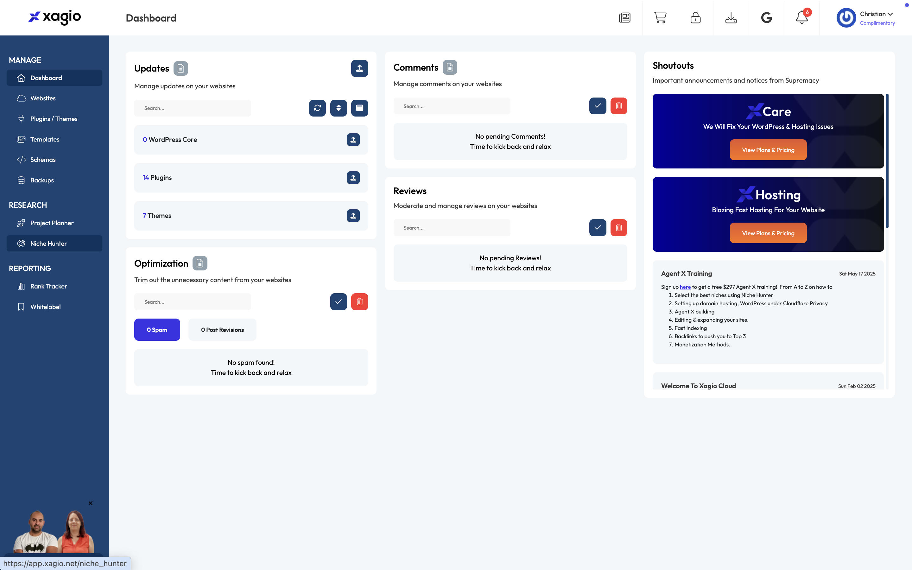Viewport: 912px width, 570px height.
Task: Go to Dashboard in the sidebar
Action: coord(54,78)
